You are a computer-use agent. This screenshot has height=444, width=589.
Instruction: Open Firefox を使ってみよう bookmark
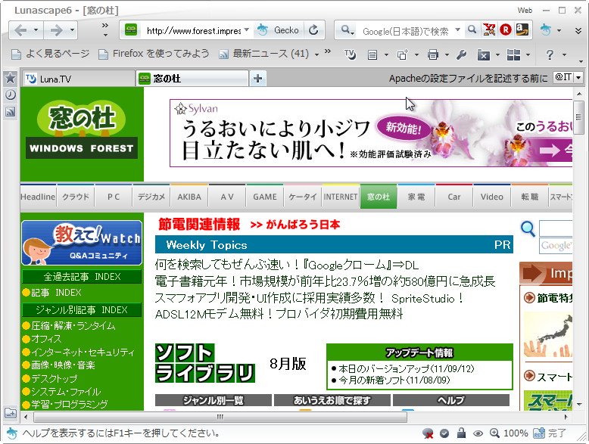click(x=154, y=54)
